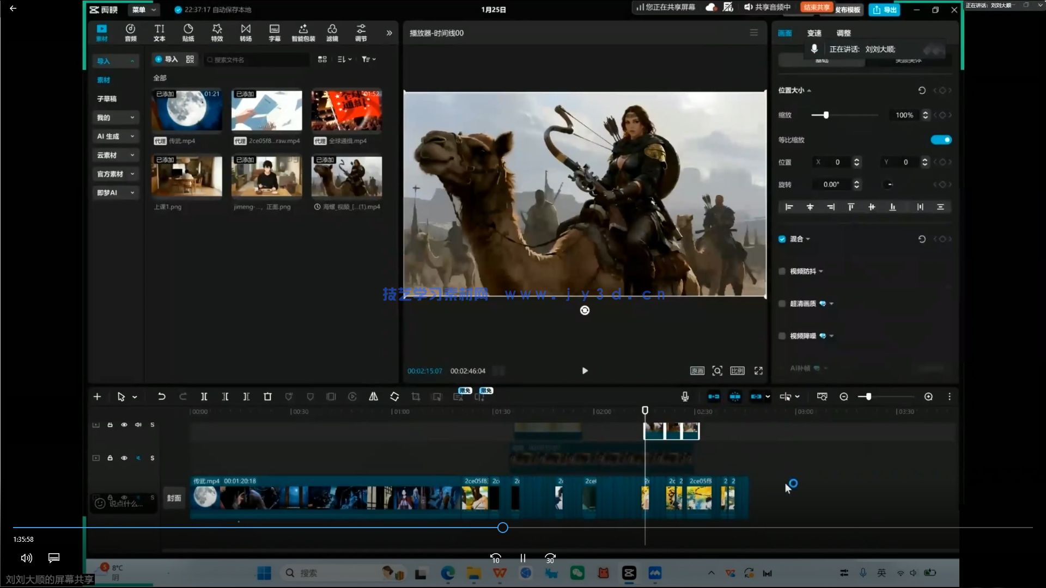Click the split clip tool in timeline toolbar

click(204, 397)
